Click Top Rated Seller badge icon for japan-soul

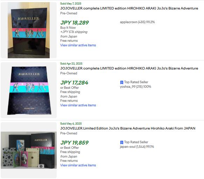tap(122, 142)
